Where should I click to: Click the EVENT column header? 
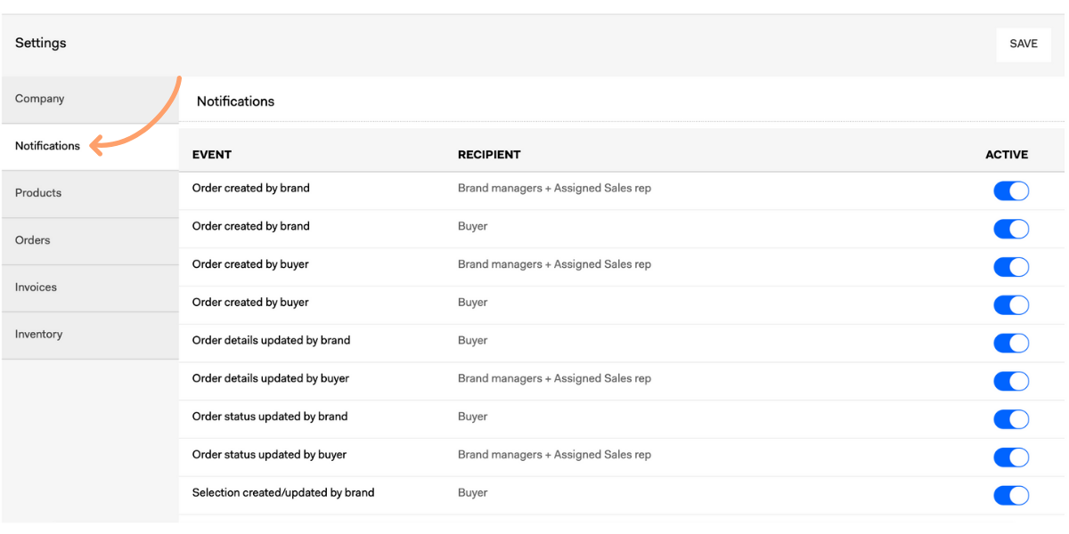[212, 155]
